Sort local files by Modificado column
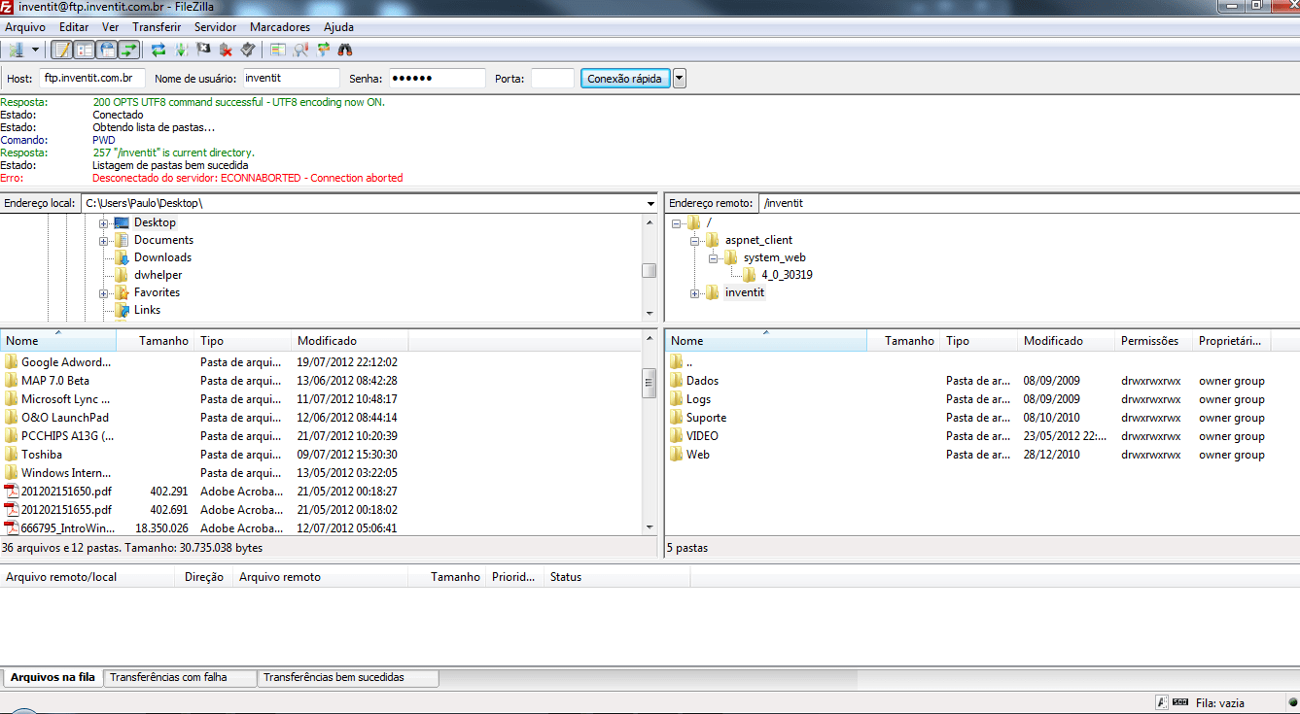Screen dimensions: 1300x714 (x=350, y=341)
